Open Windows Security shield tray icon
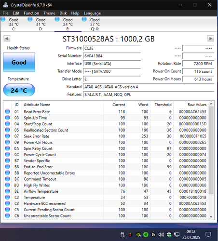The height and width of the screenshot is (241, 218). [x=169, y=235]
